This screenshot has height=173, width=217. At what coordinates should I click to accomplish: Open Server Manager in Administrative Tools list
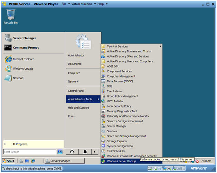click(x=131, y=126)
